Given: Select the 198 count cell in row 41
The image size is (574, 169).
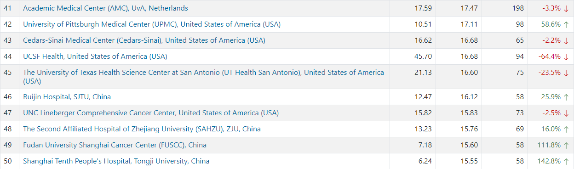Looking at the screenshot, I should [x=505, y=8].
